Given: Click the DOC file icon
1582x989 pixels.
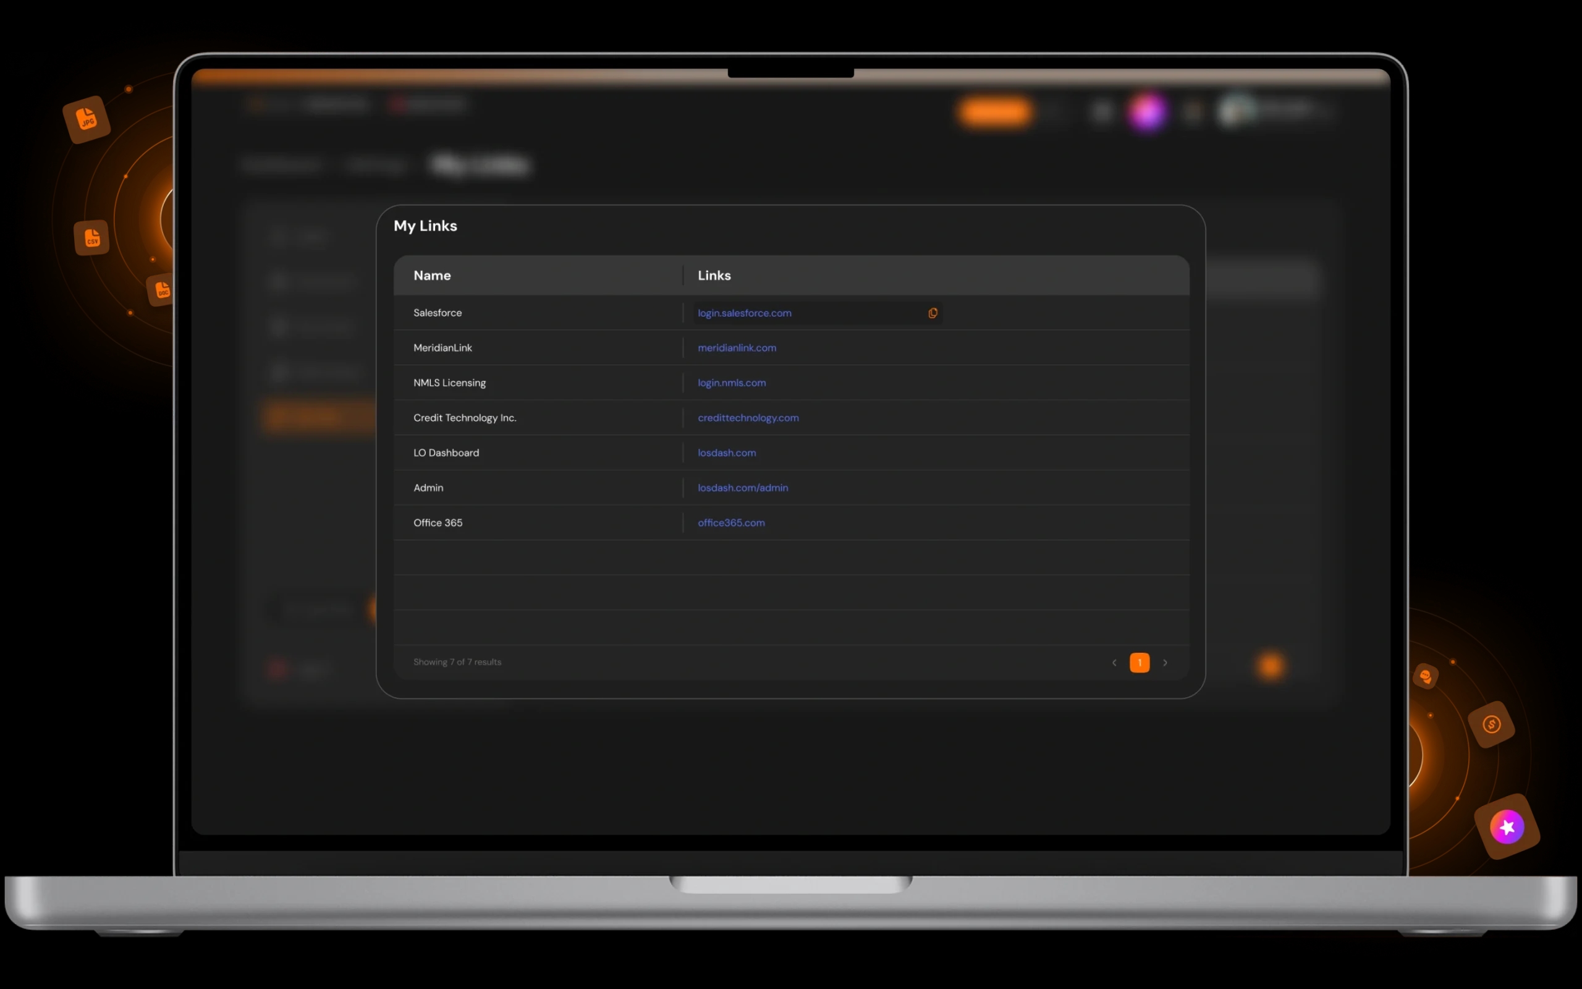Looking at the screenshot, I should tap(161, 290).
